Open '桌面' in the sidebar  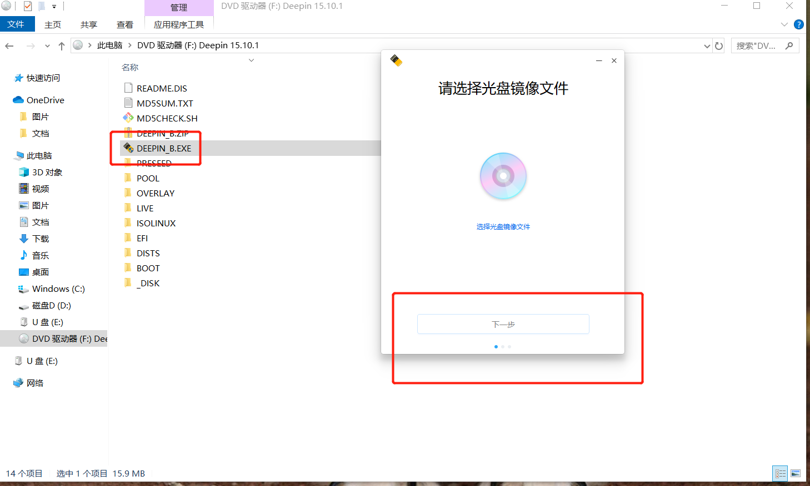(41, 272)
